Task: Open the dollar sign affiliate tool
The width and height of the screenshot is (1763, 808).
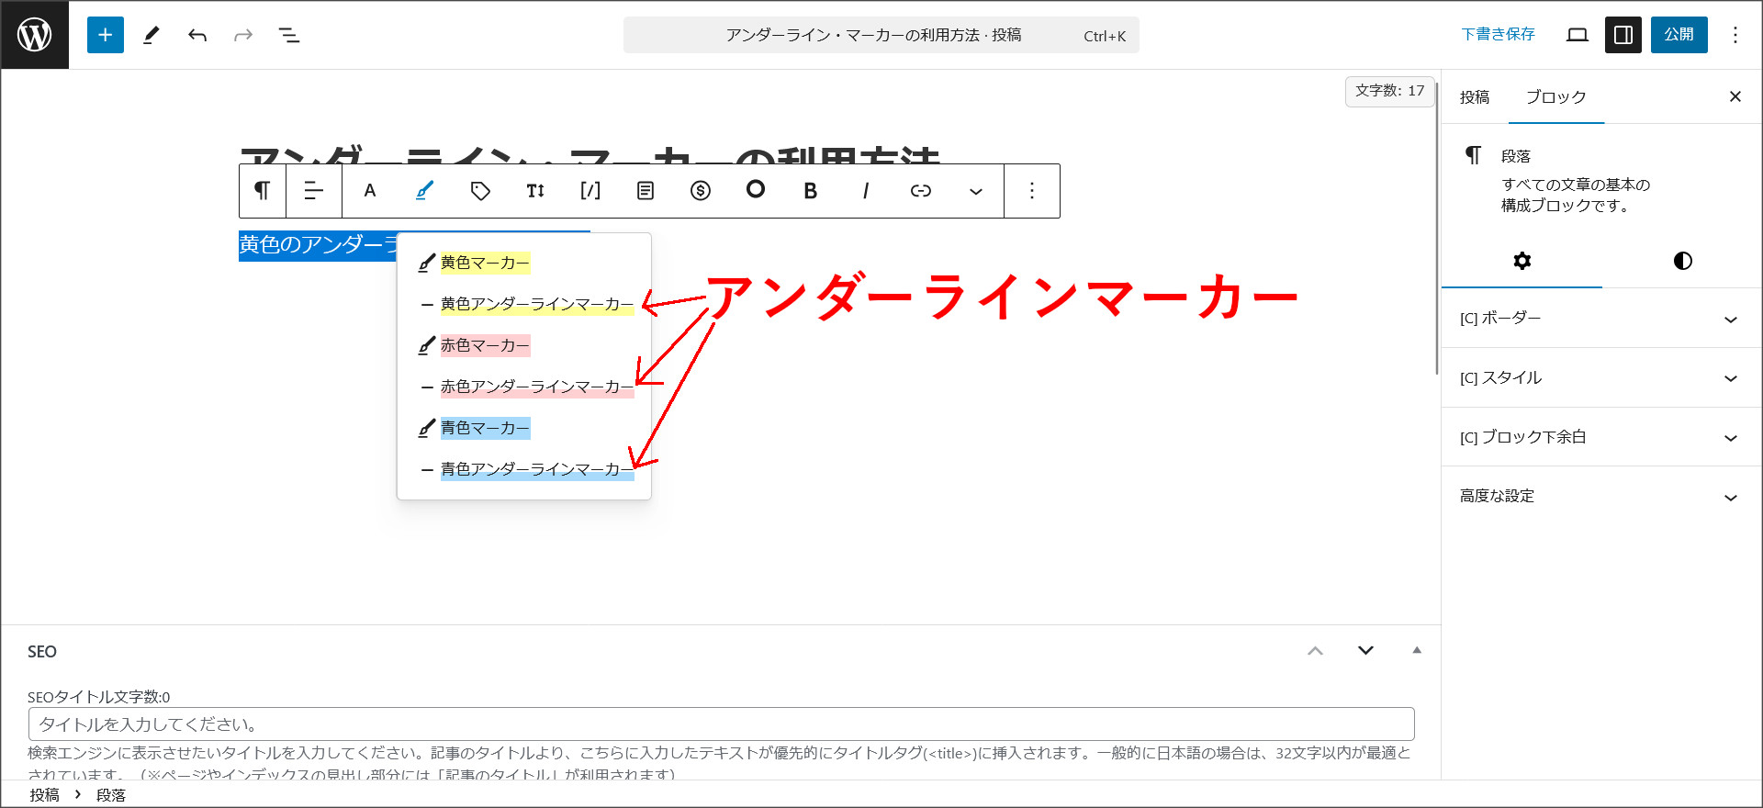Action: [x=701, y=191]
